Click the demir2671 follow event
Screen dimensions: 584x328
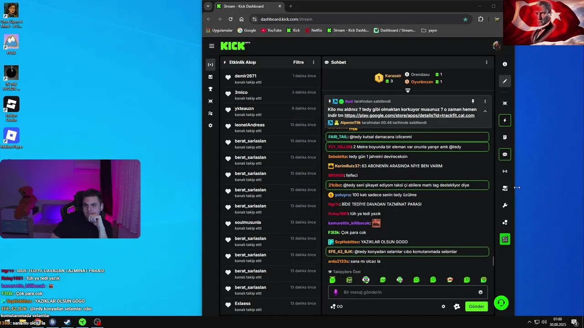(x=271, y=79)
